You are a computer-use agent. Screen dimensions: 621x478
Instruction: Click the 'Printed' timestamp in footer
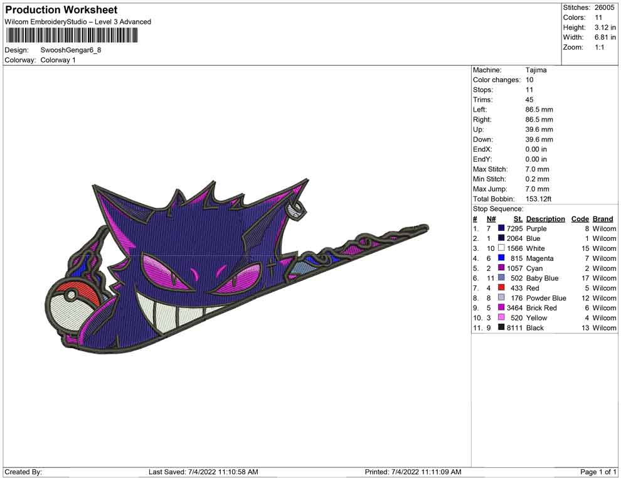coord(413,472)
